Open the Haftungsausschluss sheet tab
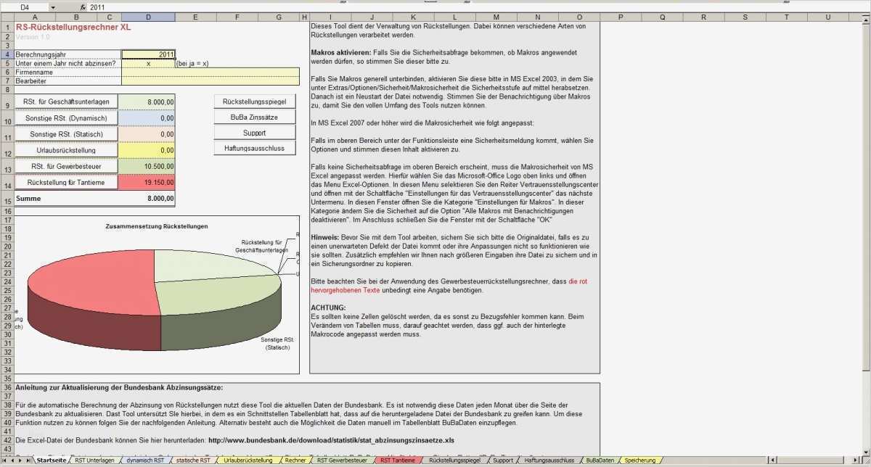Viewport: 871px width, 467px height. pos(549,460)
